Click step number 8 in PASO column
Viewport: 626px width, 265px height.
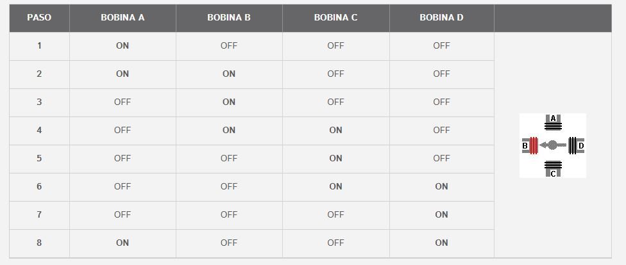click(x=39, y=243)
